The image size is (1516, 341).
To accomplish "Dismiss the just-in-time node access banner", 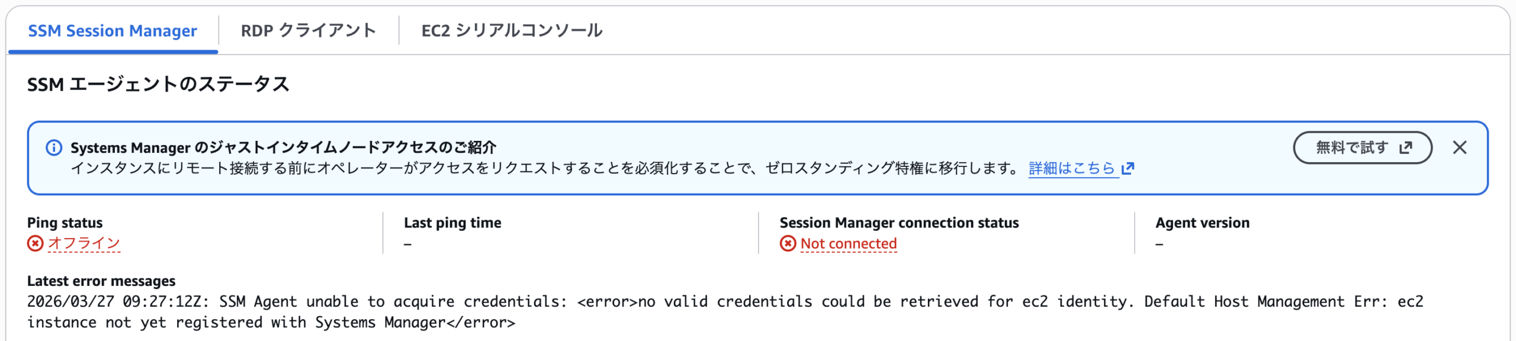I will (x=1459, y=147).
